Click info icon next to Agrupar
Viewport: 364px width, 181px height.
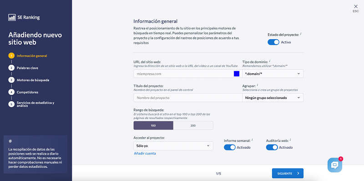click(258, 85)
